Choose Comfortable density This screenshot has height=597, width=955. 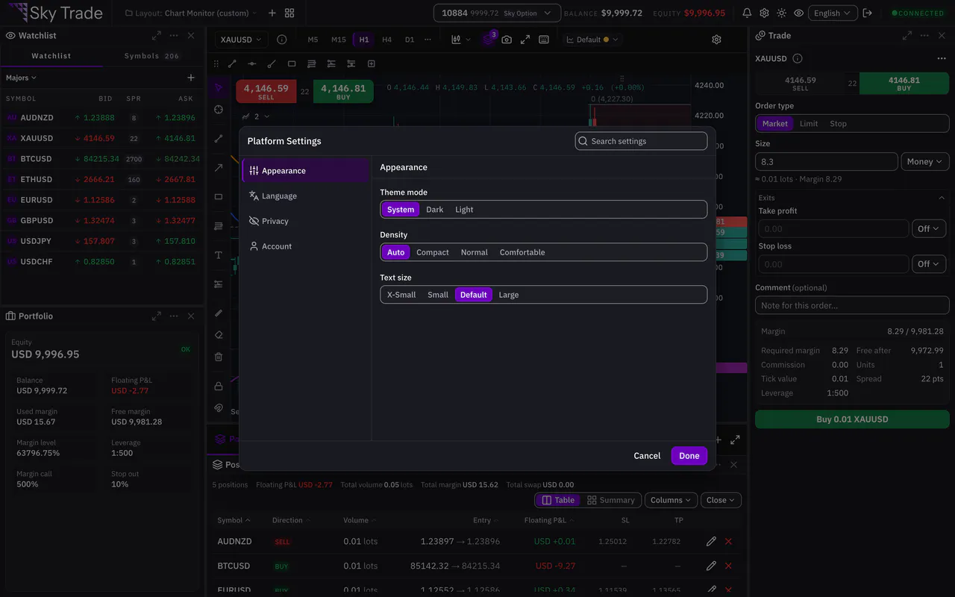point(522,252)
